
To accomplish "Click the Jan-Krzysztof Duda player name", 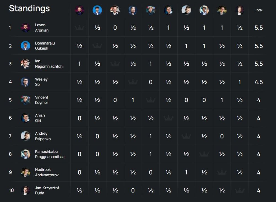I will [x=47, y=190].
